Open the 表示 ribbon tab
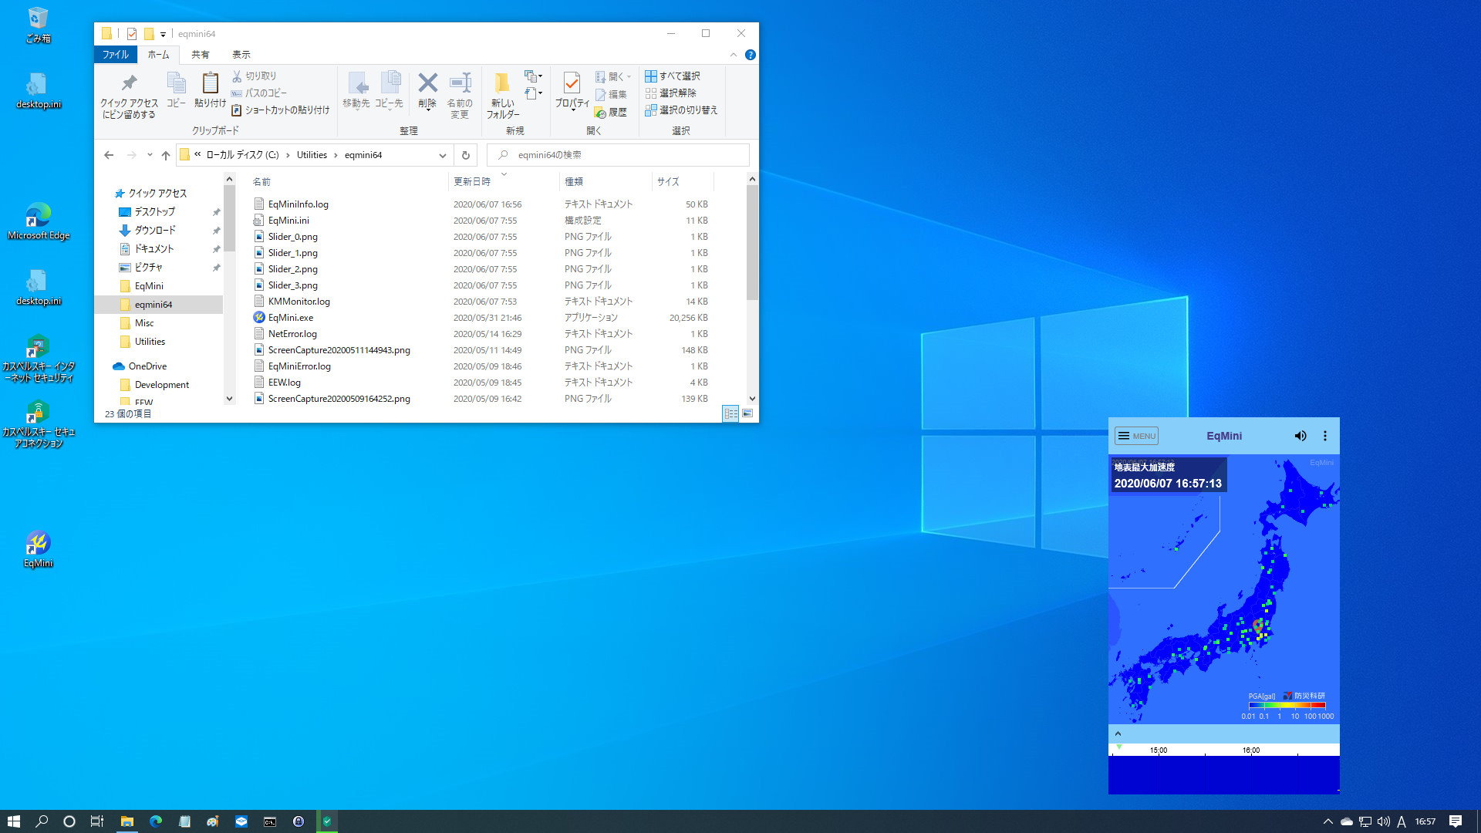The width and height of the screenshot is (1481, 833). click(241, 55)
